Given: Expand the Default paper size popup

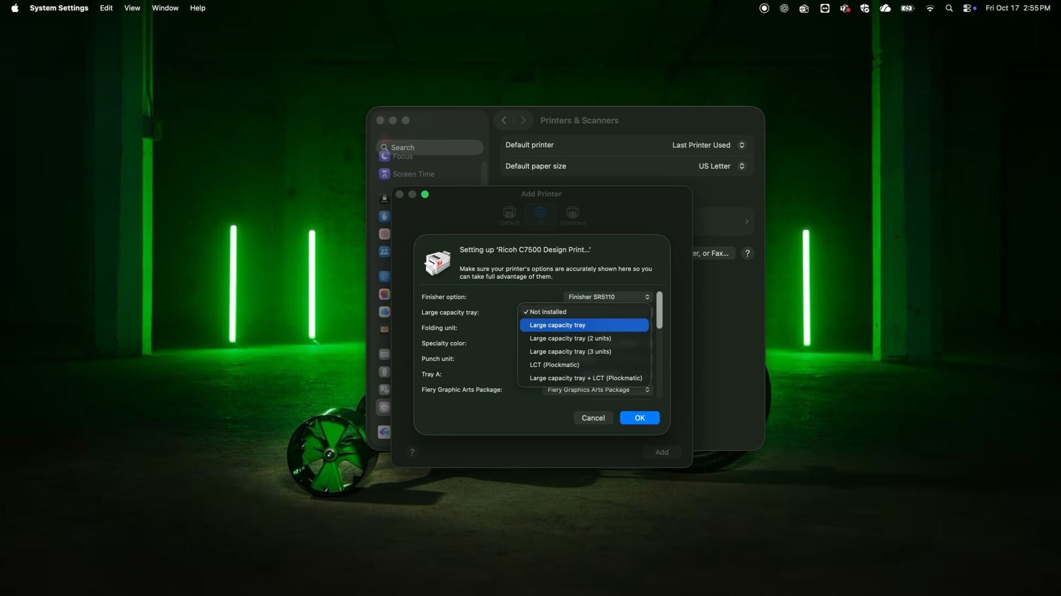Looking at the screenshot, I should click(x=721, y=166).
